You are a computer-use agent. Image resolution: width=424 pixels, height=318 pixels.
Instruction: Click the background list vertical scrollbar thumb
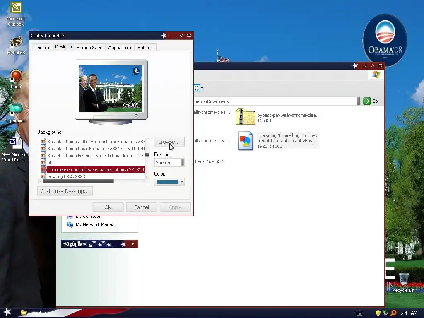click(x=147, y=154)
